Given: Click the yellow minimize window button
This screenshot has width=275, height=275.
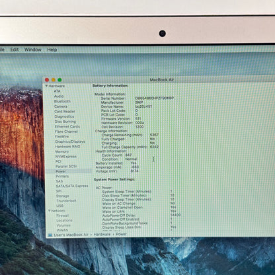Looking at the screenshot, I should (x=54, y=80).
